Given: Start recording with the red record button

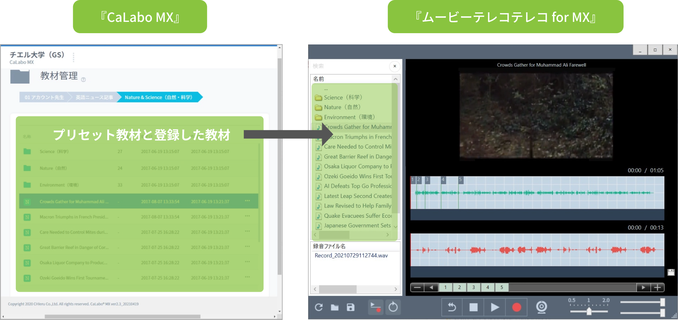Looking at the screenshot, I should coord(516,307).
